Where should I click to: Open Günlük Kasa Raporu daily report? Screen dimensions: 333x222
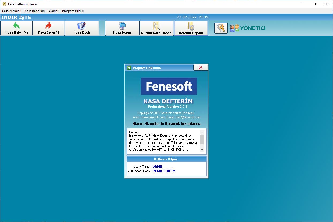157,28
